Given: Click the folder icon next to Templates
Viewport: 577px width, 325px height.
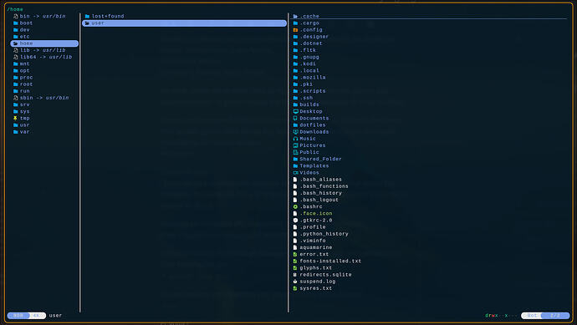Looking at the screenshot, I should pyautogui.click(x=295, y=165).
